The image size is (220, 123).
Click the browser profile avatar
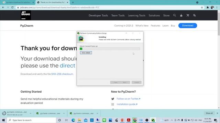[212, 8]
